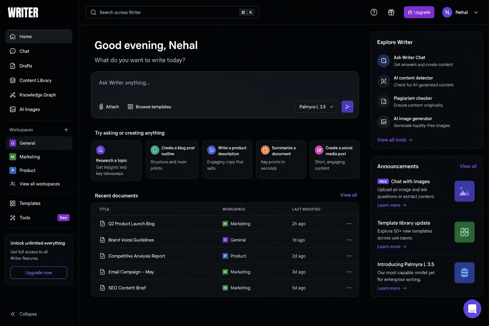View all announcements
489x326 pixels.
click(468, 166)
